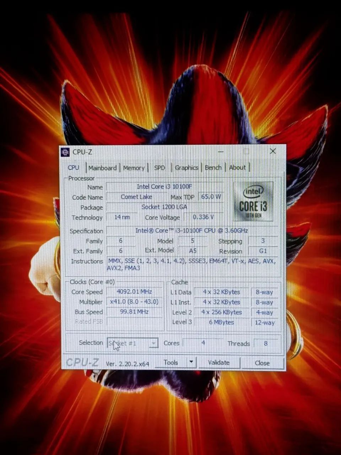
Task: Click the Level 3 size 6 MBytes
Action: click(x=222, y=322)
